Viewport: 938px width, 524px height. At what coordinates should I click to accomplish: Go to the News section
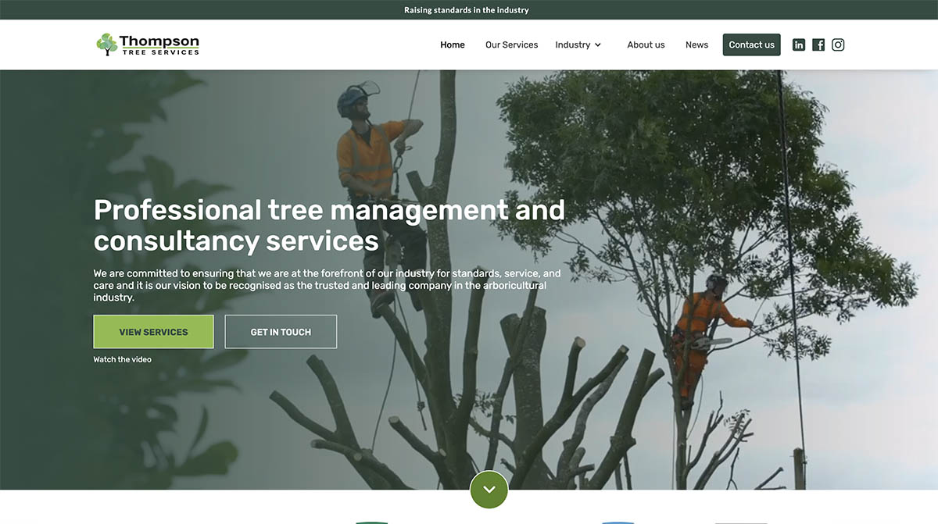696,45
